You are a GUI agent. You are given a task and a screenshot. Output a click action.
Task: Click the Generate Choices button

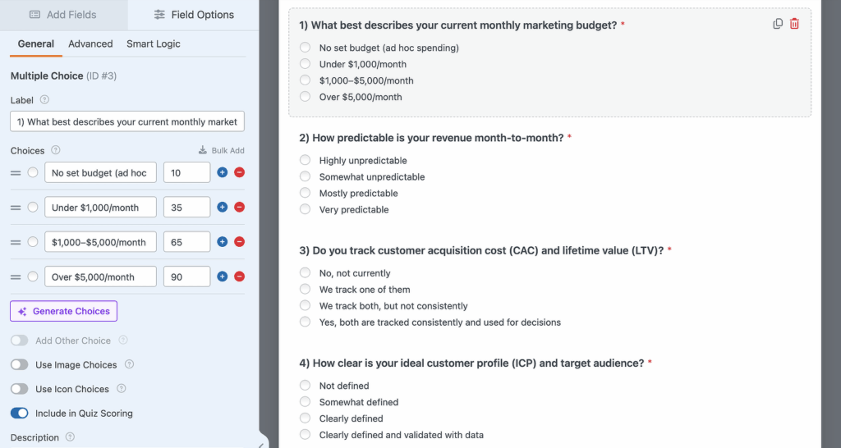63,311
